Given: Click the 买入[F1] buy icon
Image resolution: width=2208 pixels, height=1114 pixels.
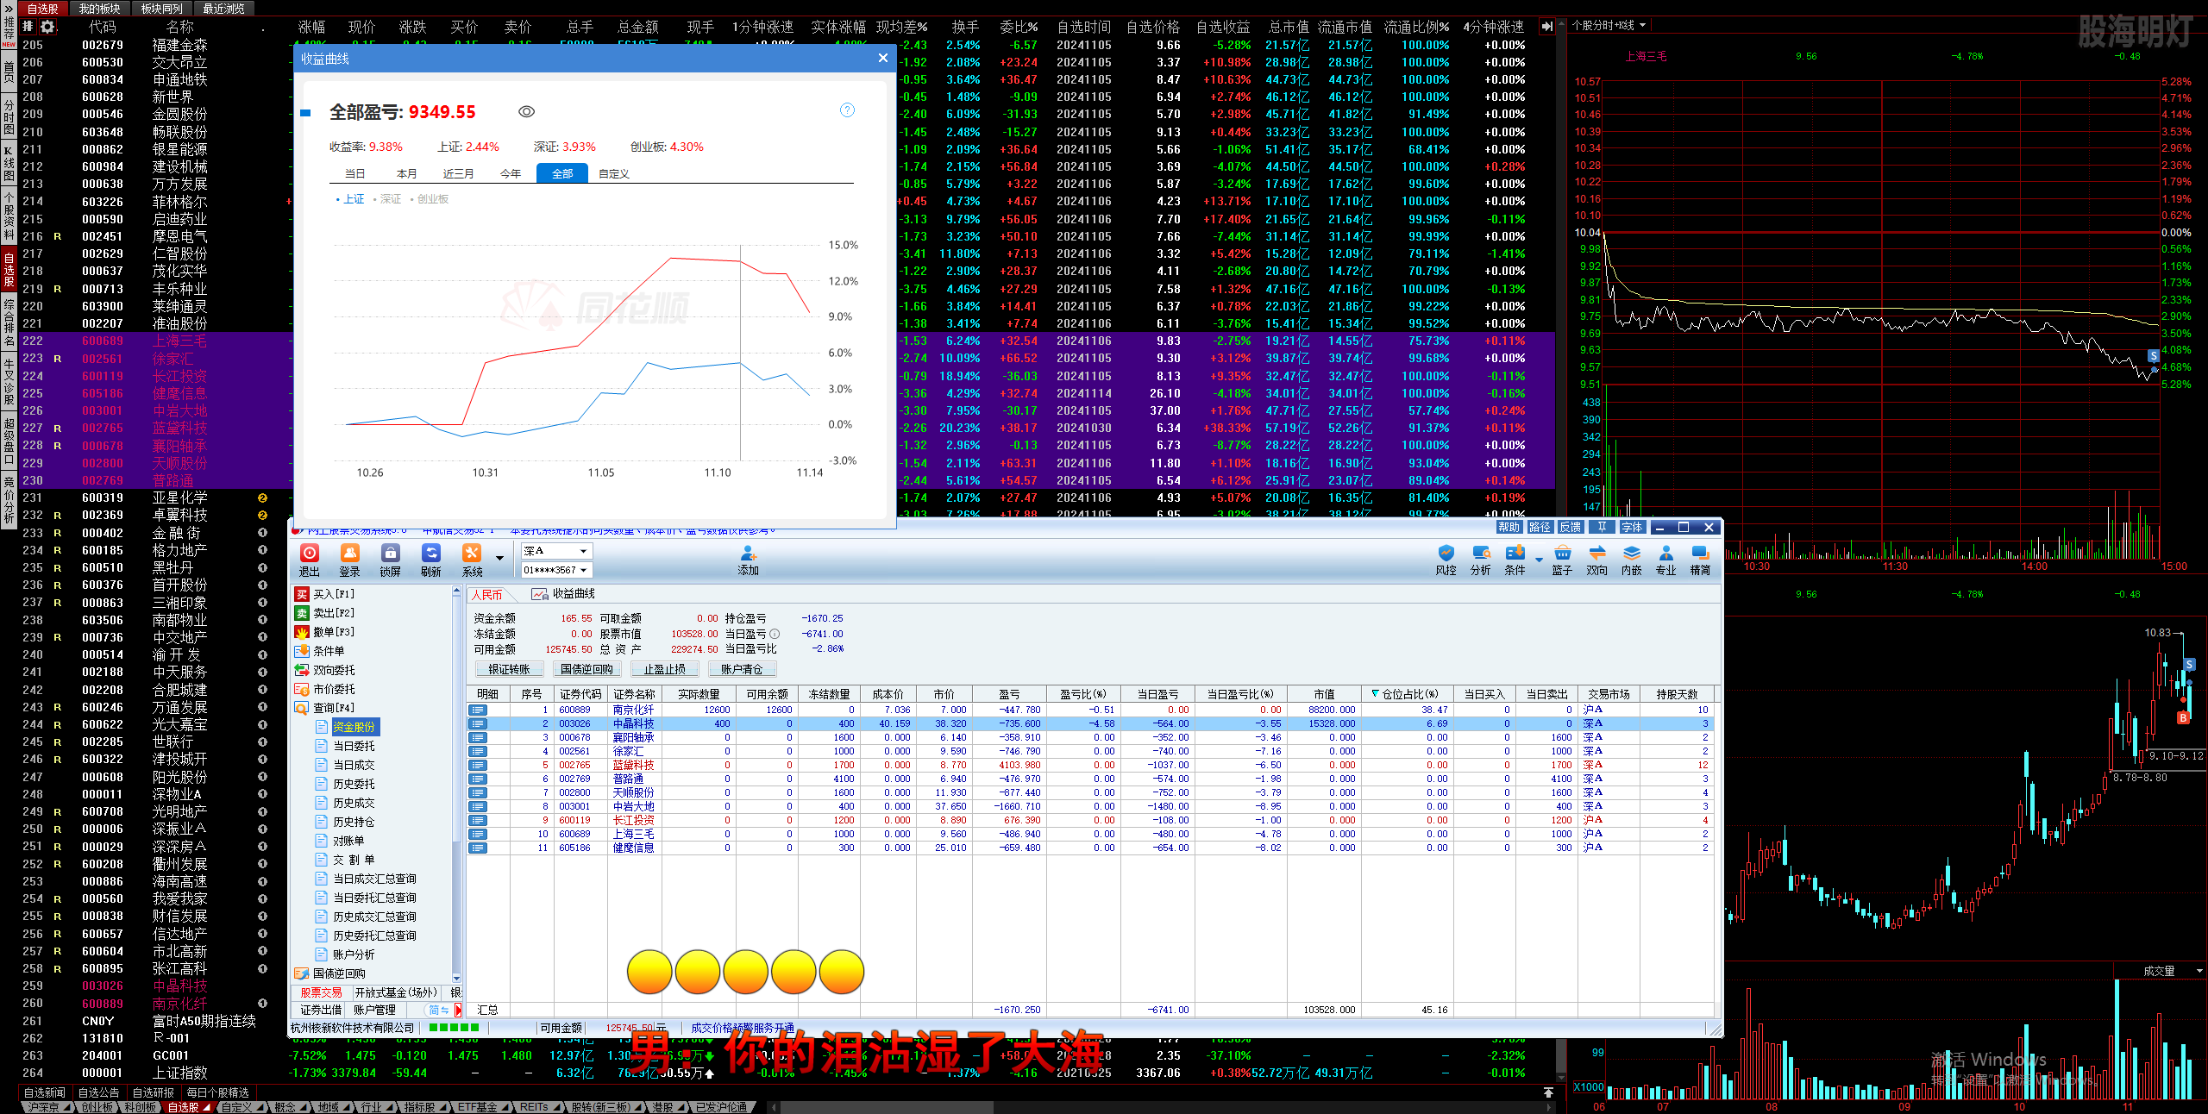Looking at the screenshot, I should click(x=302, y=594).
